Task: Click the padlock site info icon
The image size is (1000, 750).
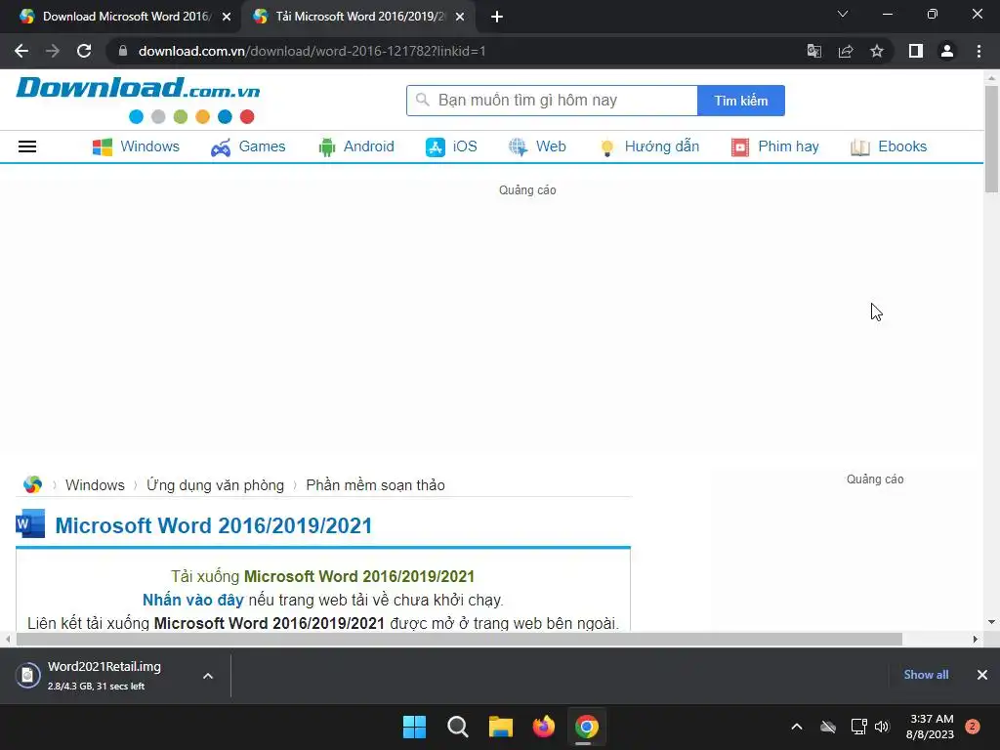Action: (123, 51)
